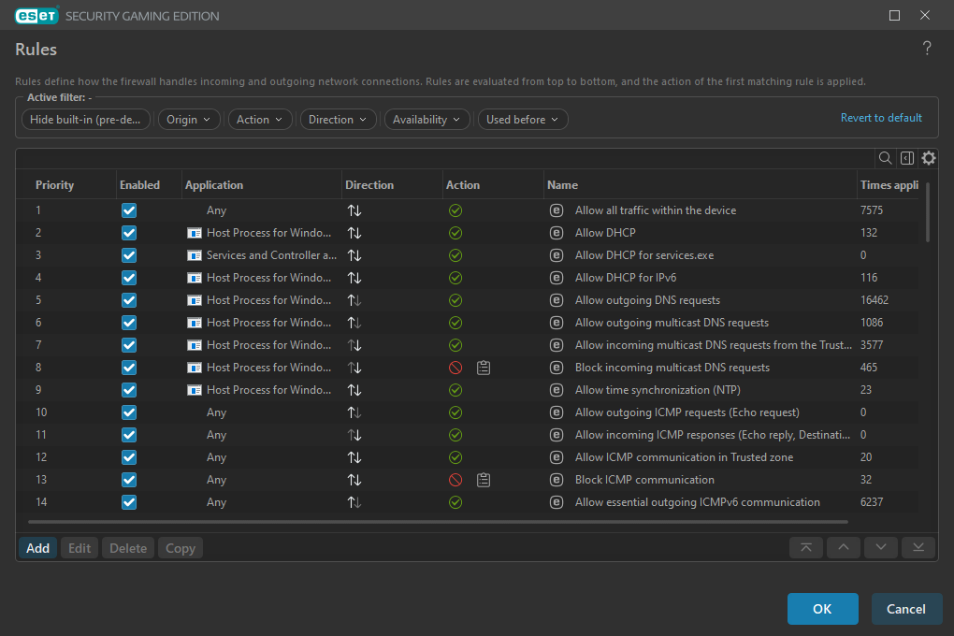This screenshot has height=636, width=954.
Task: Toggle Enabled checkbox for Block ICMP communication
Action: pos(129,480)
